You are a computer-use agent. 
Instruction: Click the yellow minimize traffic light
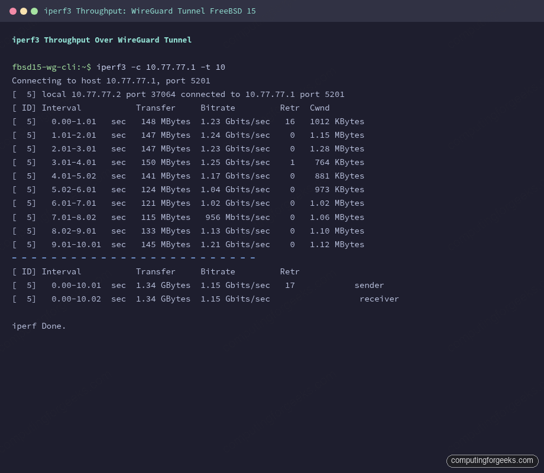pyautogui.click(x=24, y=11)
